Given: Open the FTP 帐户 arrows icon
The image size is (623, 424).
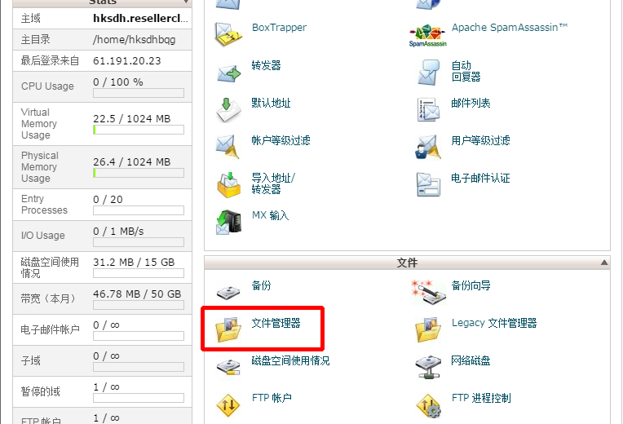Looking at the screenshot, I should (x=228, y=405).
